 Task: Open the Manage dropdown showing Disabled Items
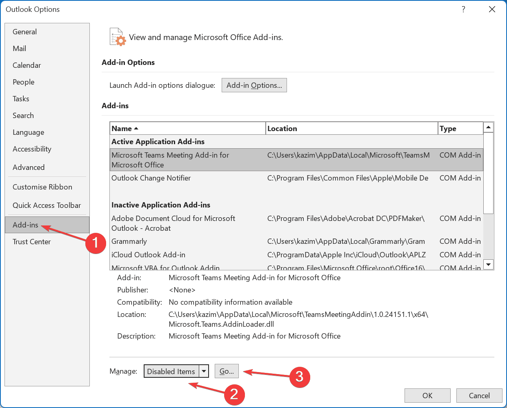click(176, 371)
